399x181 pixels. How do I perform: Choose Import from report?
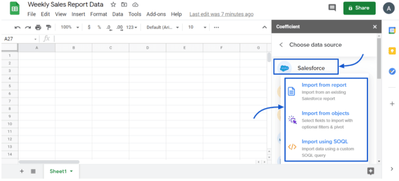pos(324,85)
